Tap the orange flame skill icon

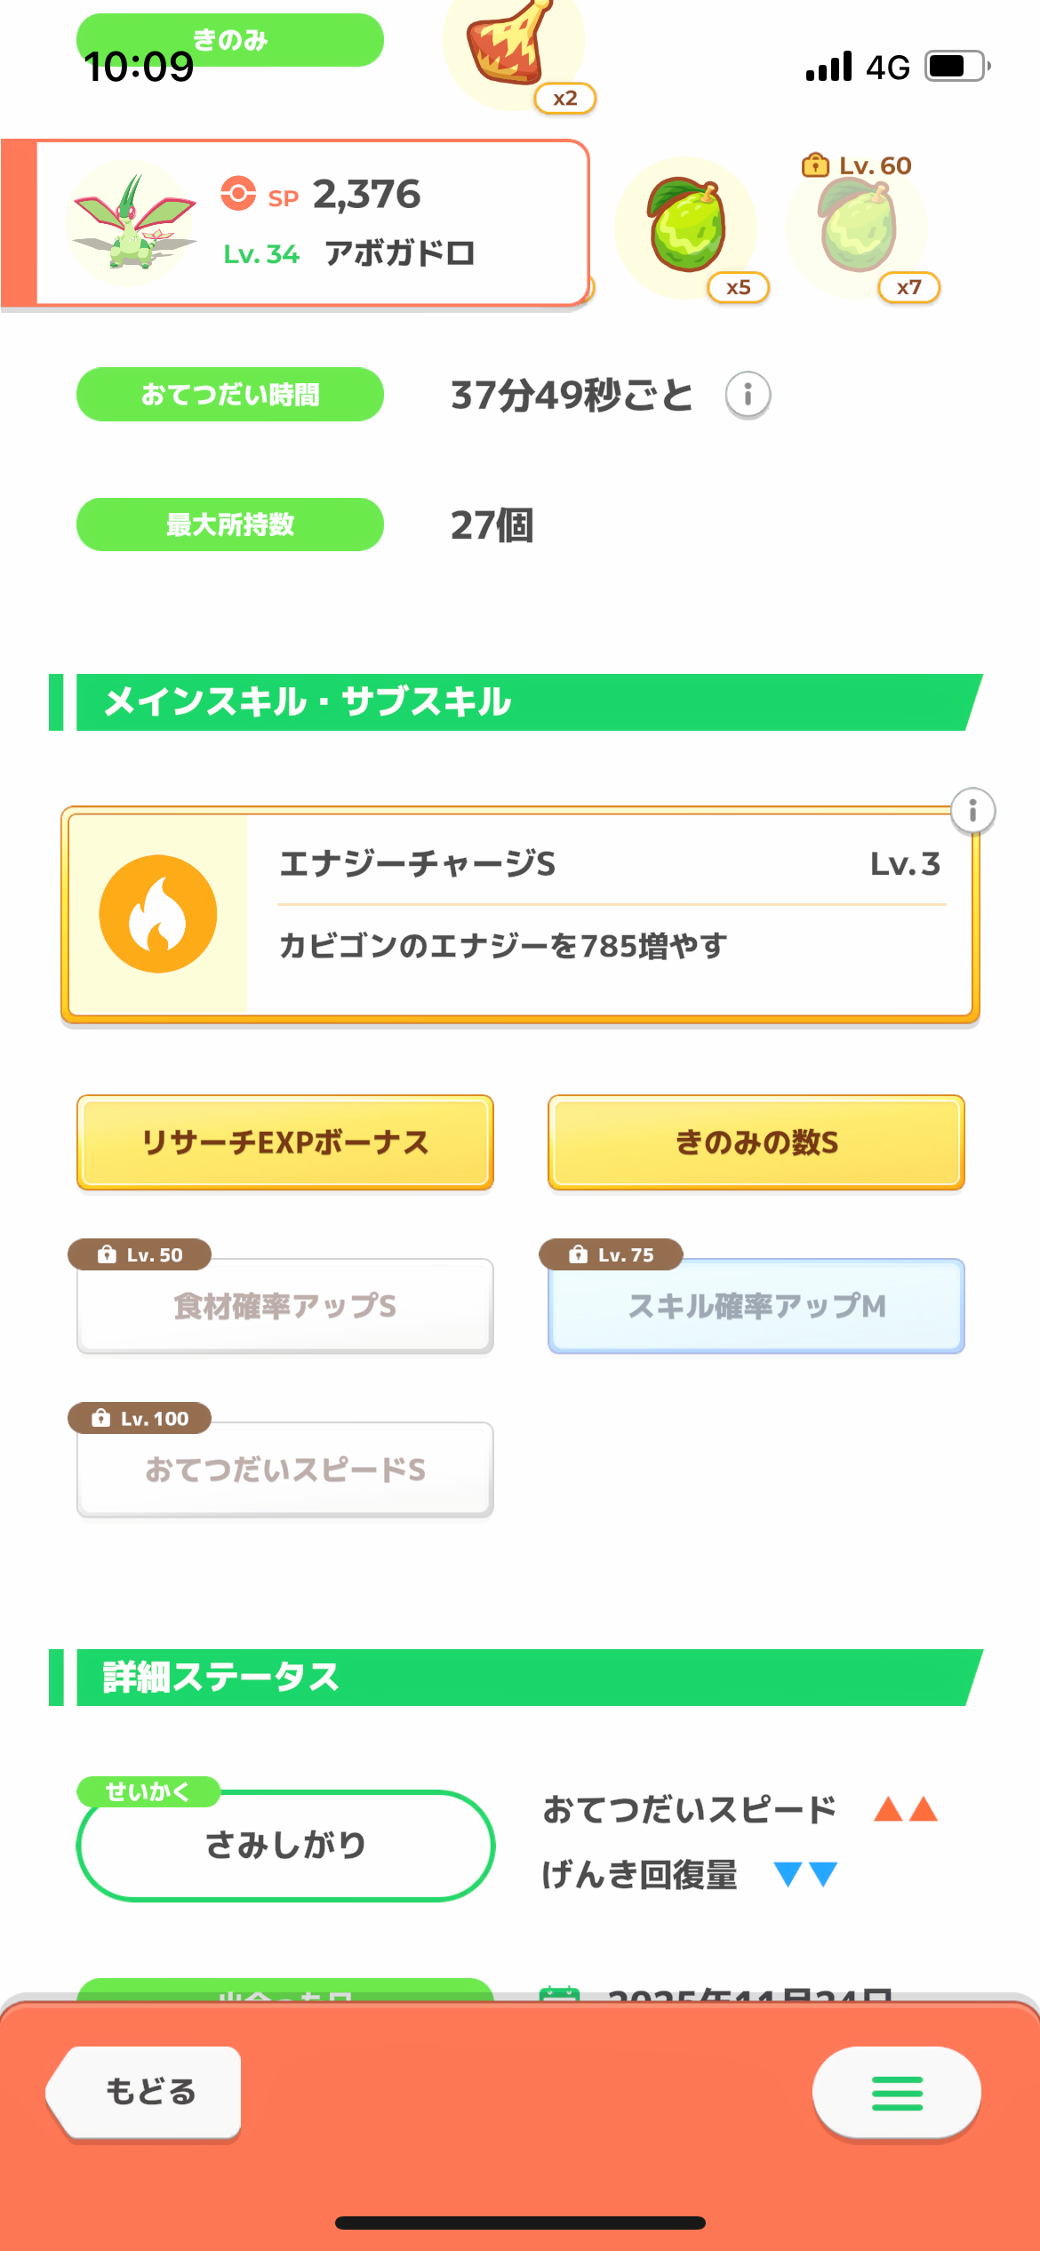(x=158, y=914)
